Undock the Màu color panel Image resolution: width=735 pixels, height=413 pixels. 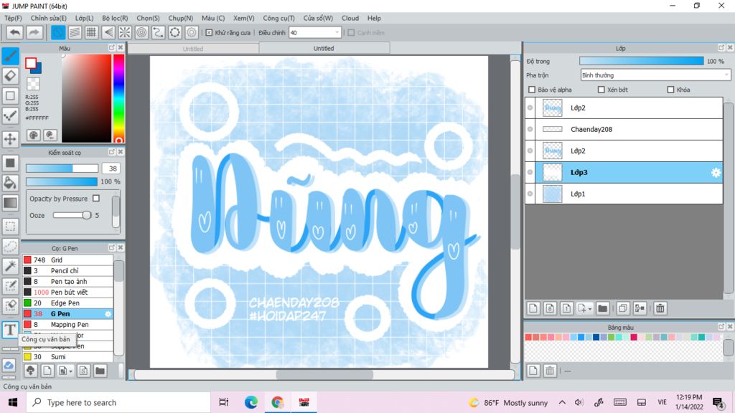pyautogui.click(x=111, y=48)
